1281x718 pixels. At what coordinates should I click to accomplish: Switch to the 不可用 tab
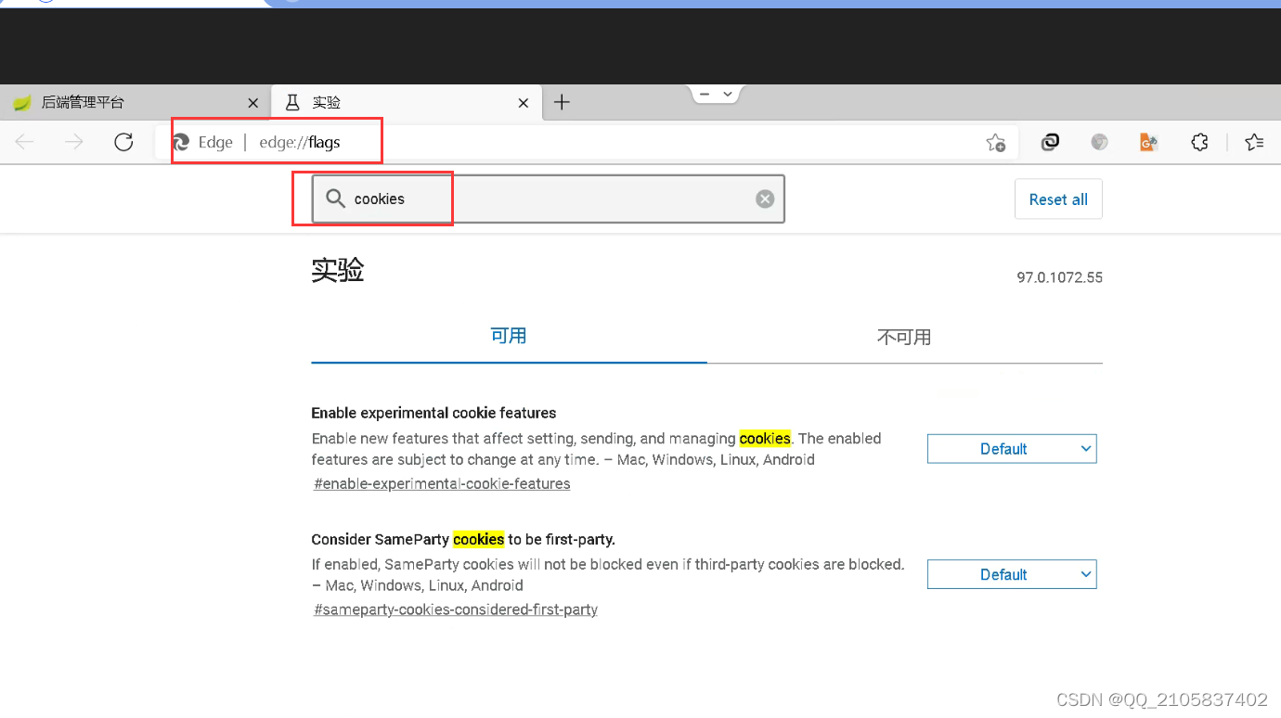904,337
